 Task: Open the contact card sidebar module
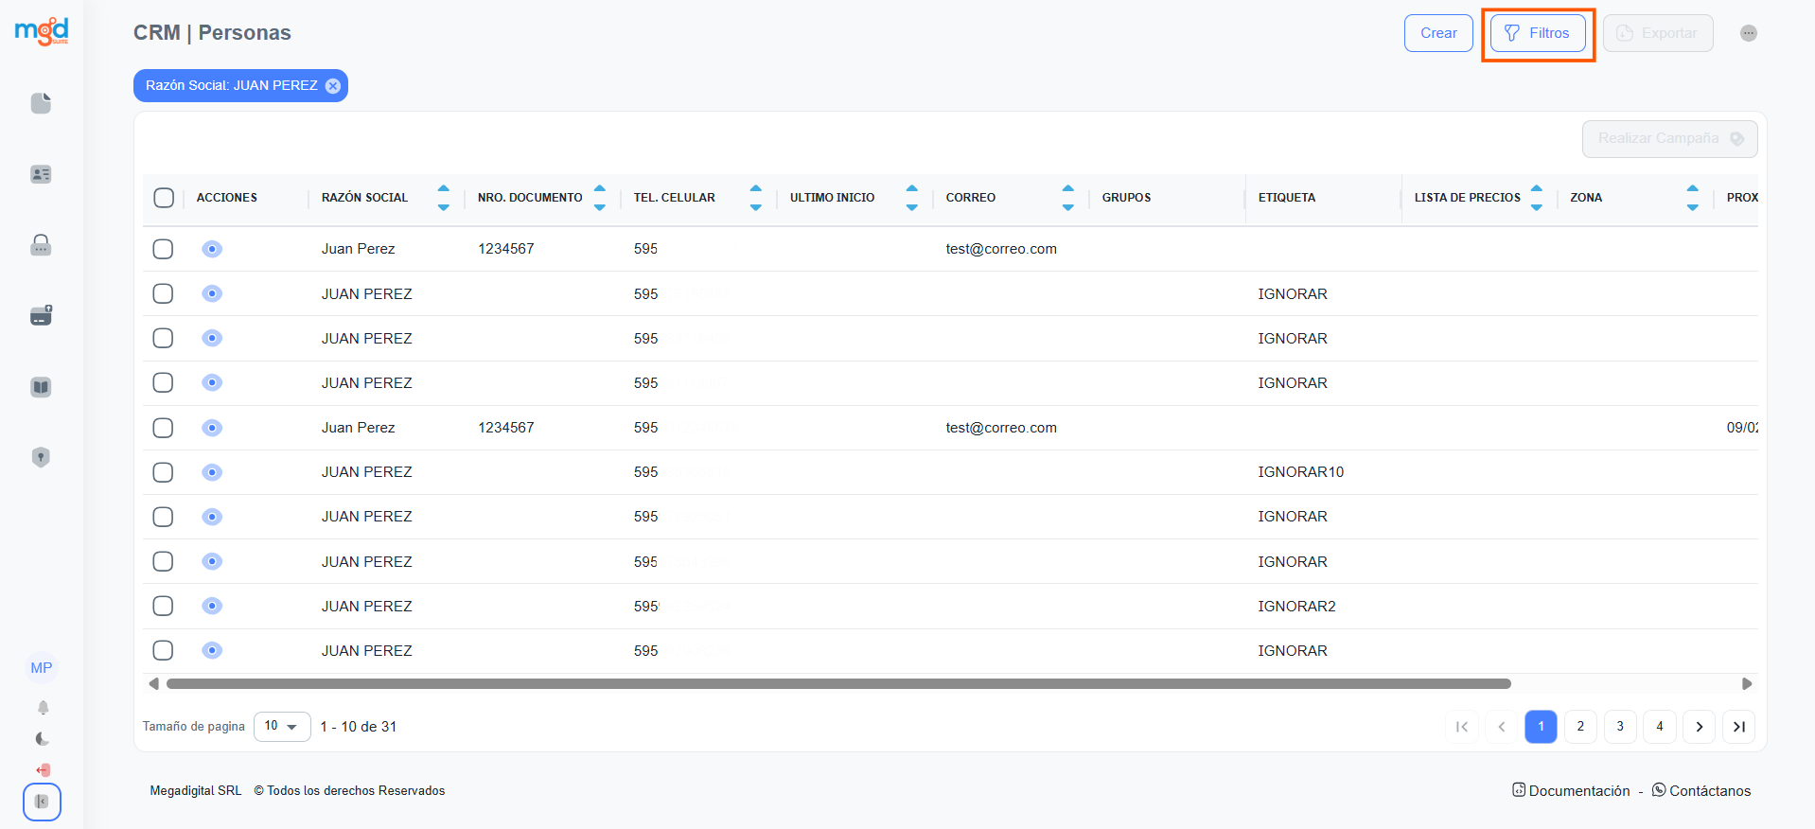tap(41, 174)
